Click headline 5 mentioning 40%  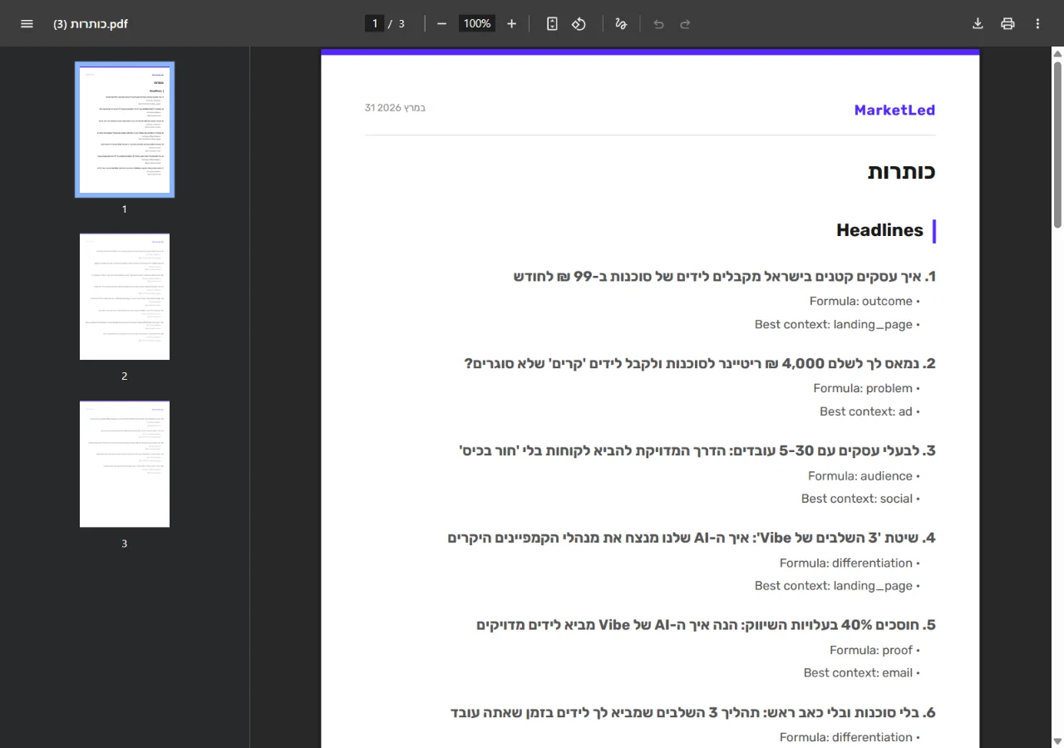point(706,625)
